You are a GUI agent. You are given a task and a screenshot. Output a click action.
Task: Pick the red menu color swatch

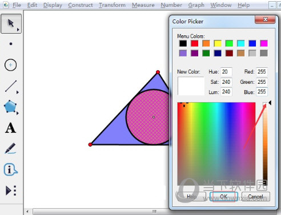(x=195, y=43)
